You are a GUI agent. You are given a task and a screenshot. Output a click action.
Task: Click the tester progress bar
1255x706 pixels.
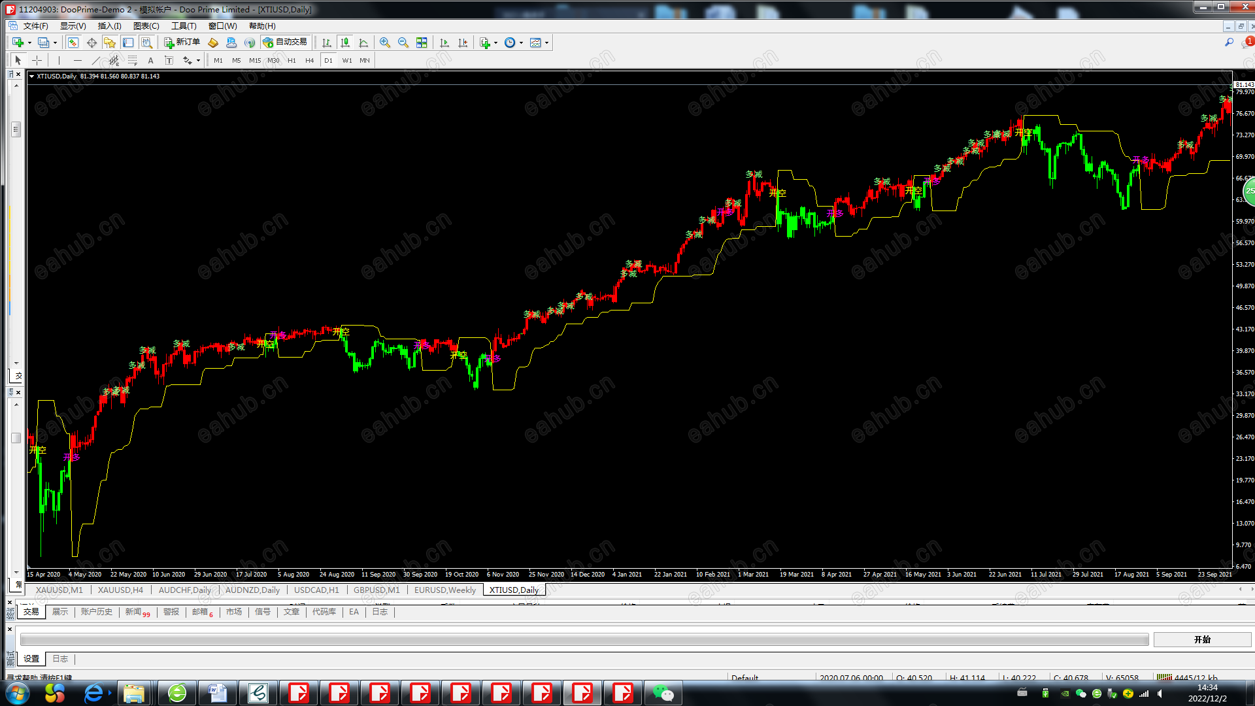click(x=584, y=639)
